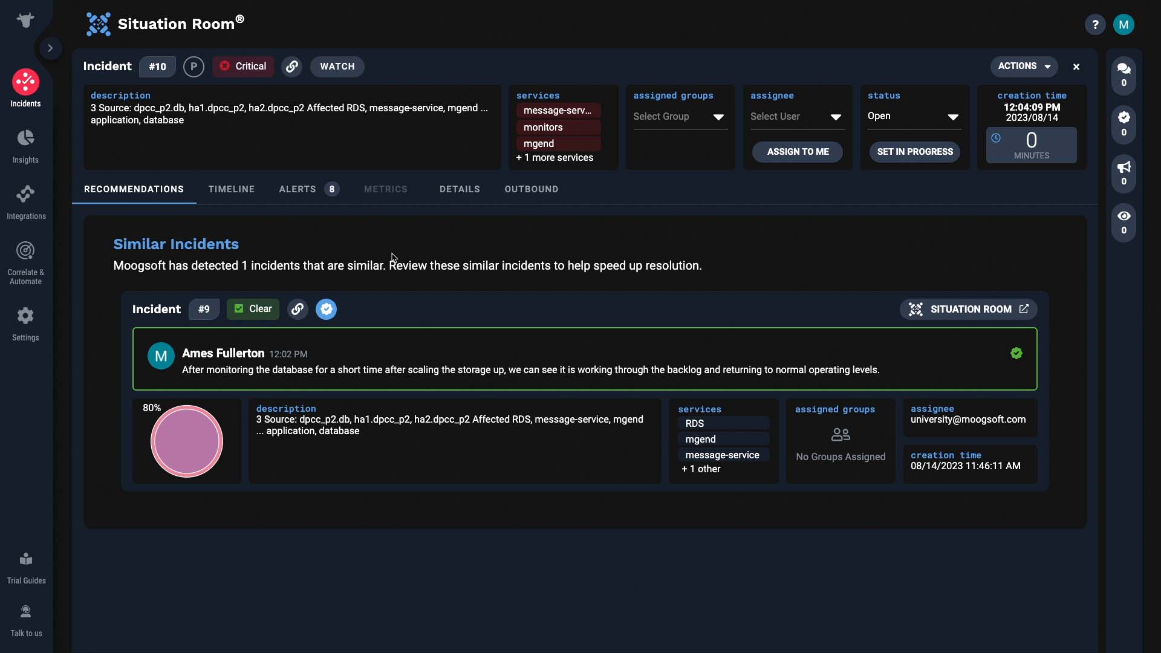Click assignee university@moogsoft.com
Screen dimensions: 1161x653
coord(968,419)
